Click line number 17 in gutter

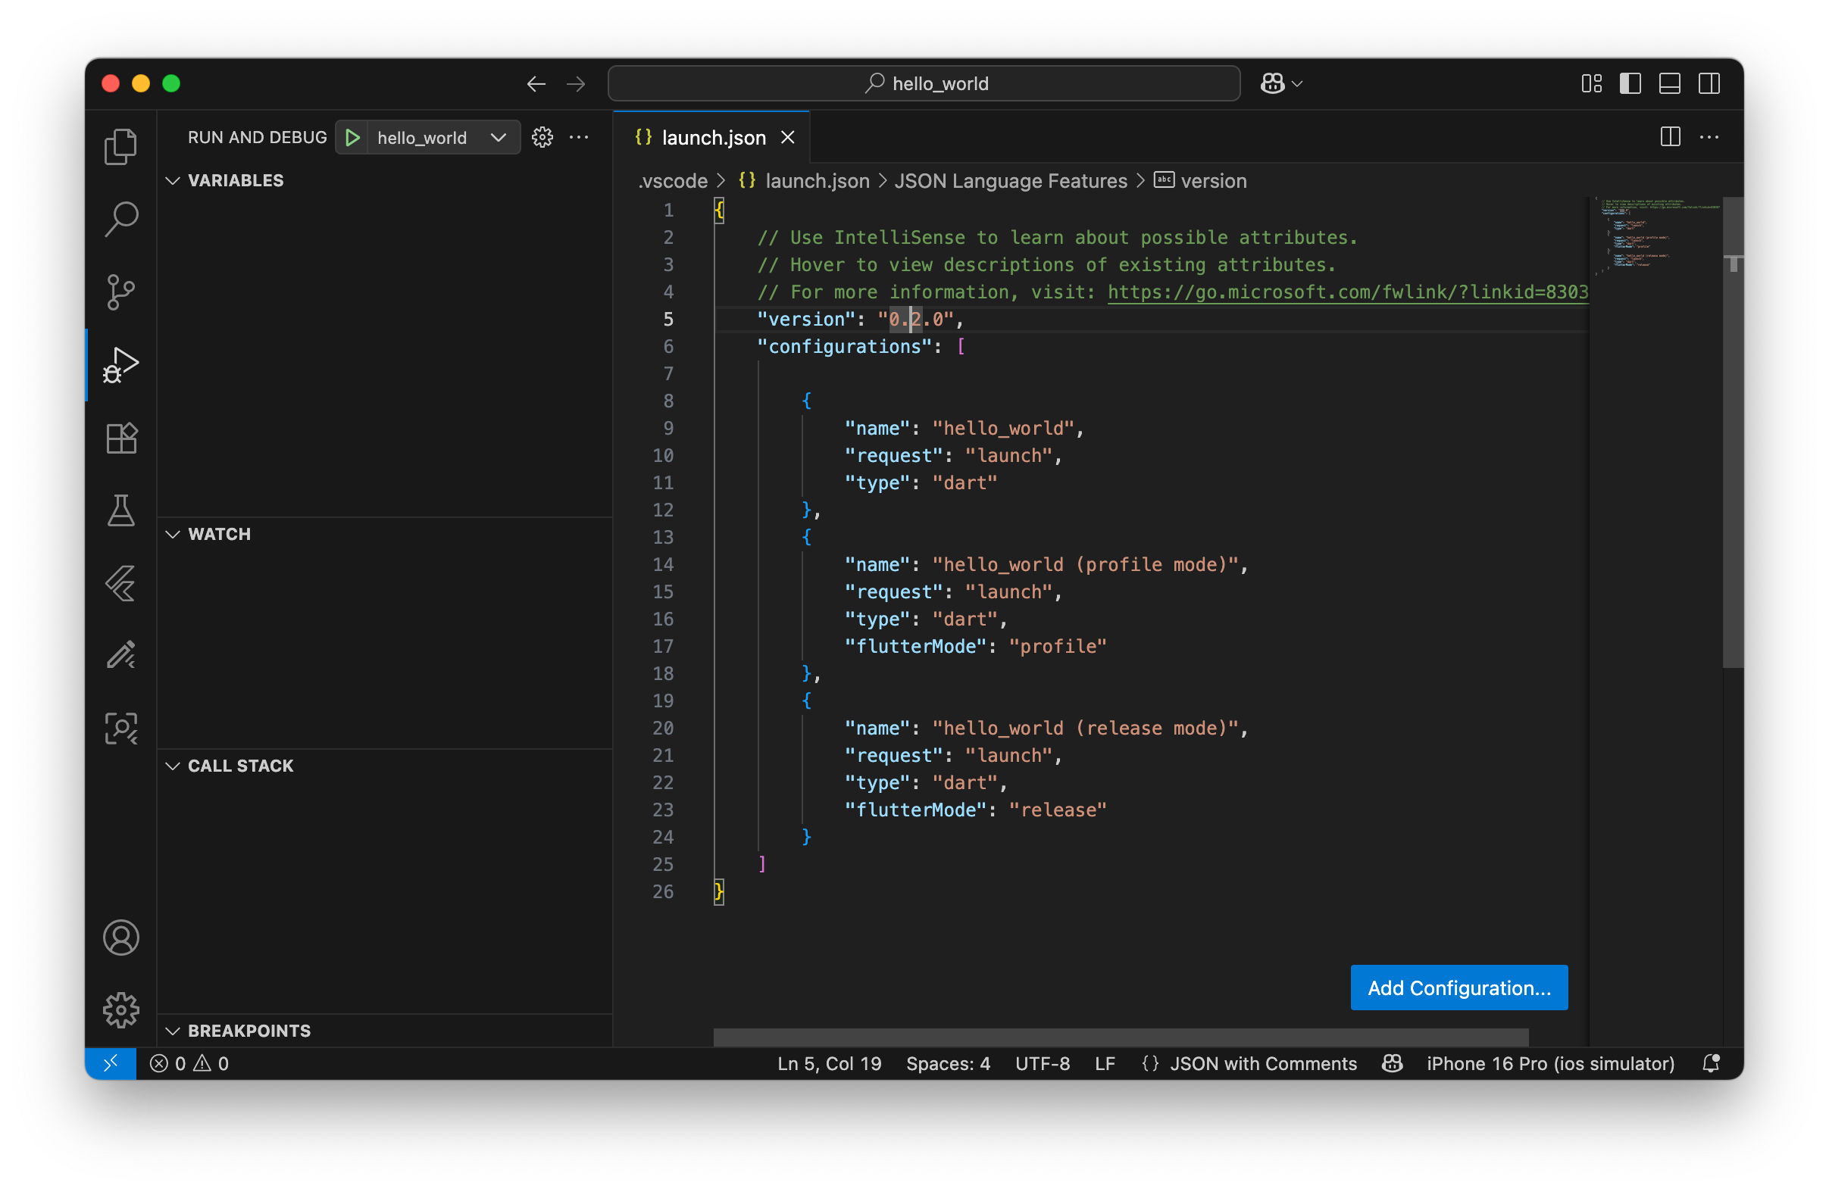pos(662,647)
